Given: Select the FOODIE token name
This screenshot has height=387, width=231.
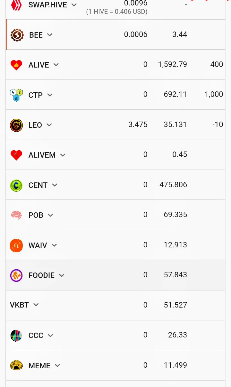Looking at the screenshot, I should coord(41,275).
